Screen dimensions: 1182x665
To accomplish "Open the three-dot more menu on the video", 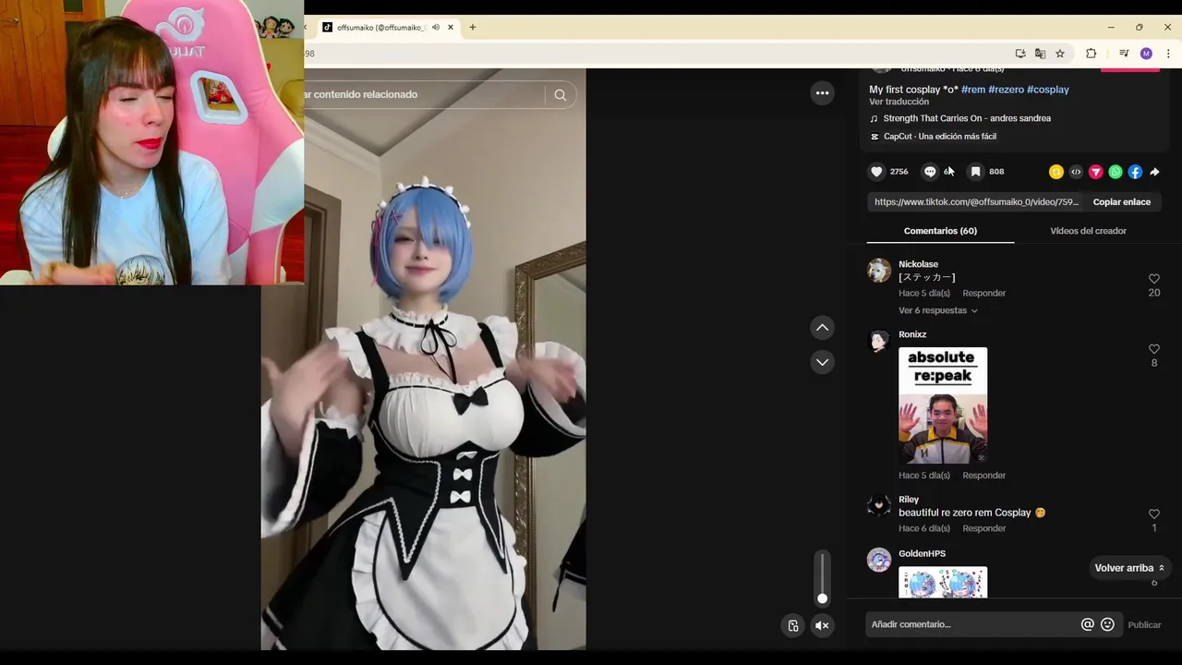I will tap(822, 92).
